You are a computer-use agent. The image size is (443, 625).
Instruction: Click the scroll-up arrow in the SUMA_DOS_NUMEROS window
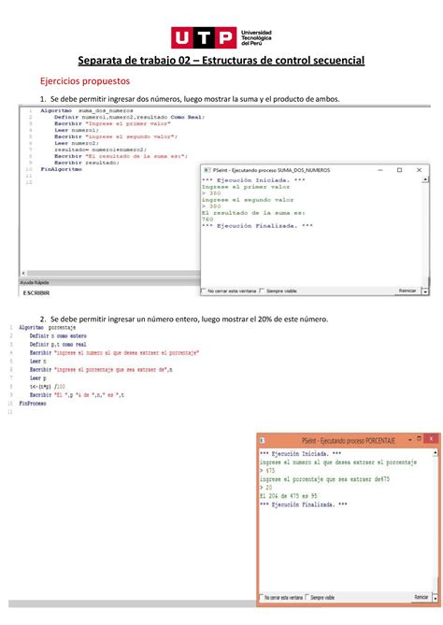(x=425, y=179)
